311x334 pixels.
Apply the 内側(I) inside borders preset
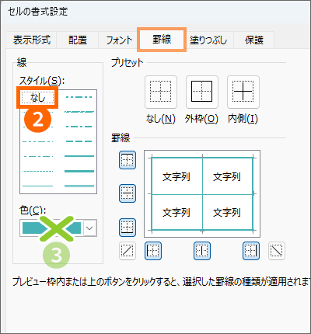pos(243,92)
